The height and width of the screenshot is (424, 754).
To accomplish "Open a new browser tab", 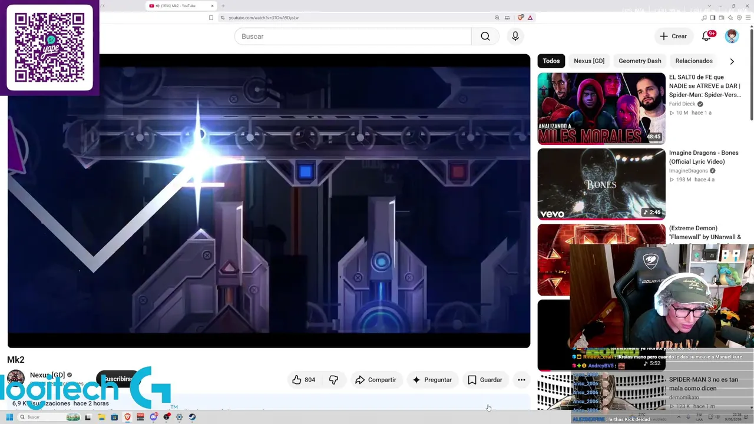I will (223, 6).
